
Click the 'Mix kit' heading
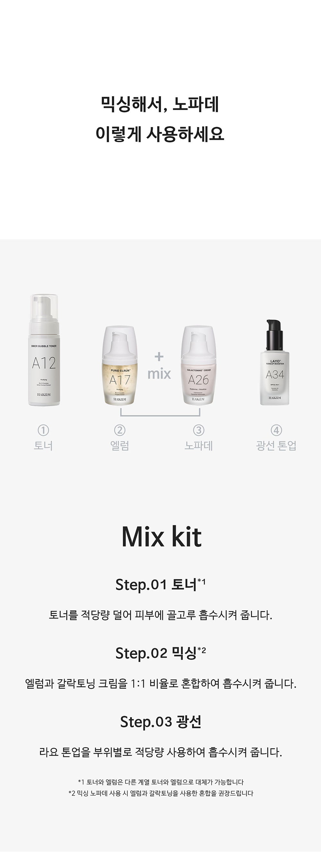[161, 536]
